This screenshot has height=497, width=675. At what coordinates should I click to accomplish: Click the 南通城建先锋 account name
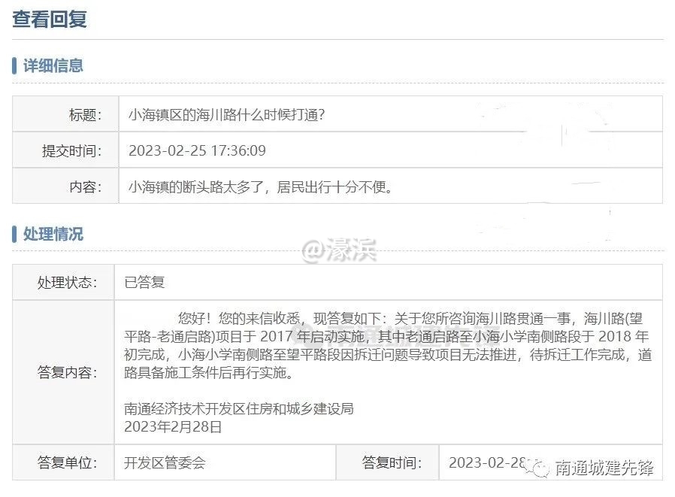tap(604, 468)
